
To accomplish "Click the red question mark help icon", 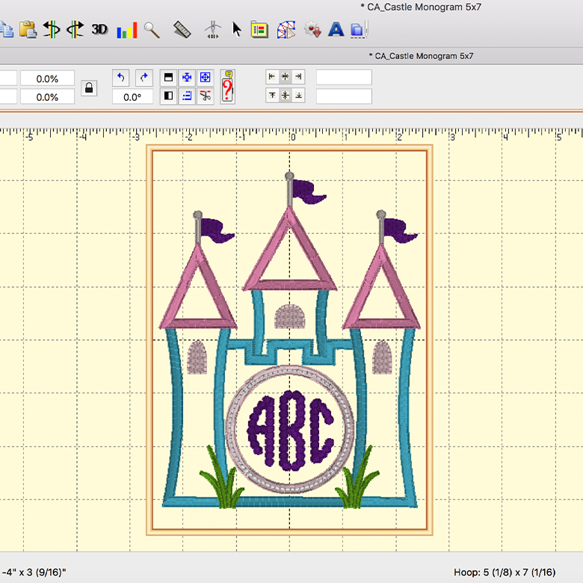I will coord(228,91).
